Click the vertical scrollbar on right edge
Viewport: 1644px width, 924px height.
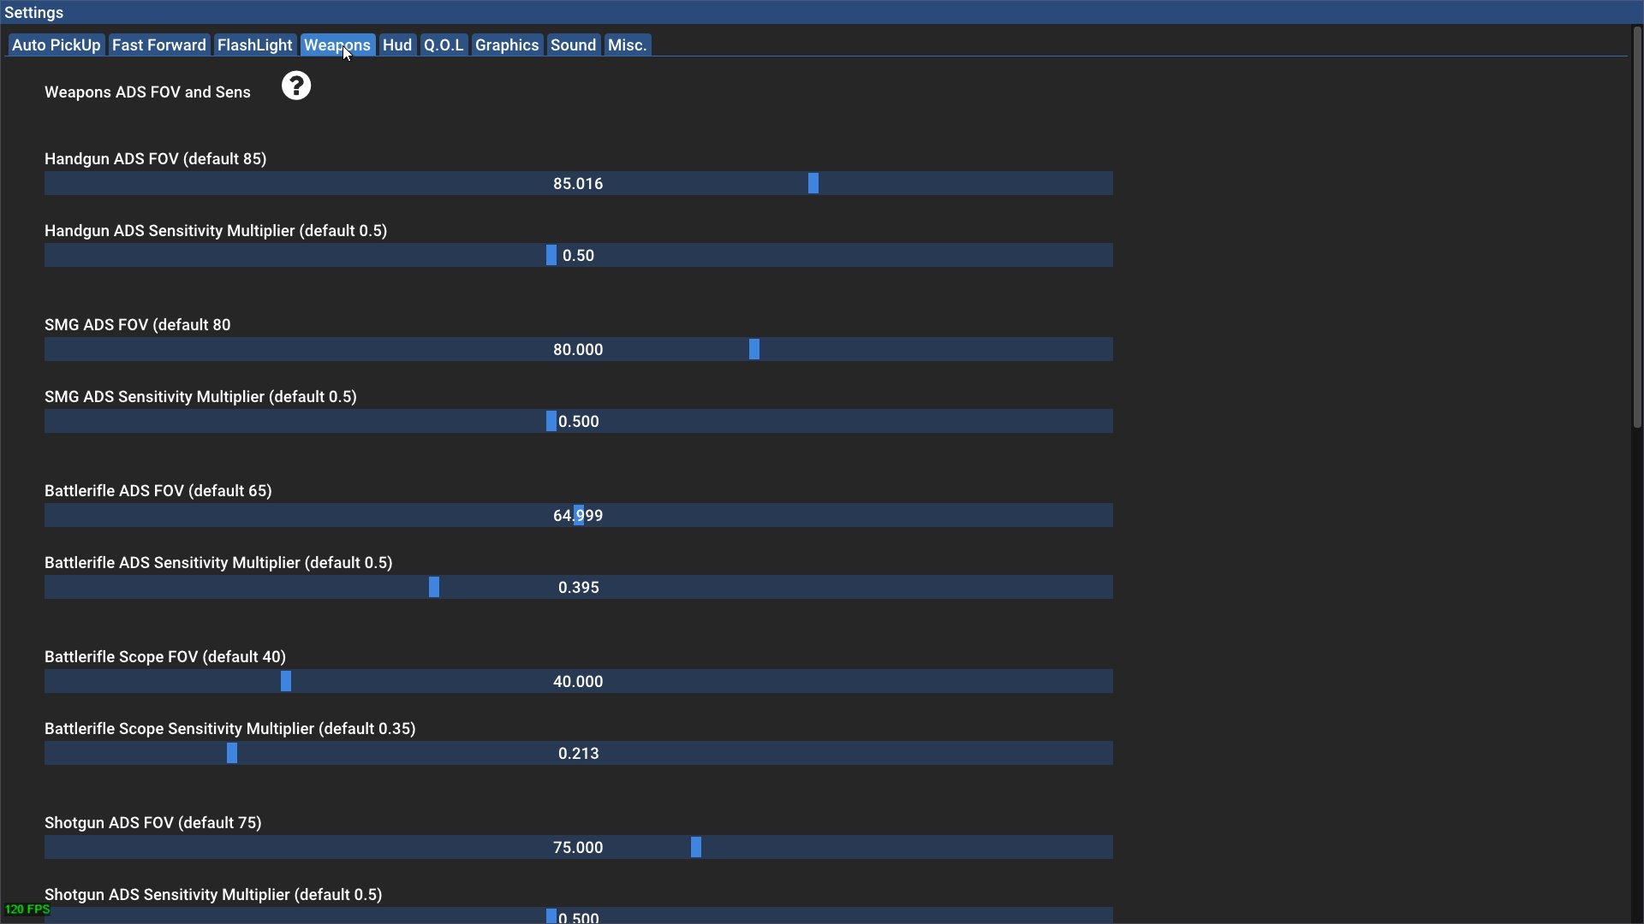pyautogui.click(x=1636, y=227)
